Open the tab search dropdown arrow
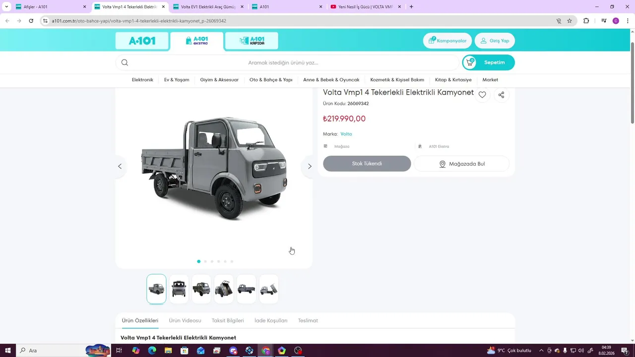Image resolution: width=635 pixels, height=357 pixels. [6, 7]
